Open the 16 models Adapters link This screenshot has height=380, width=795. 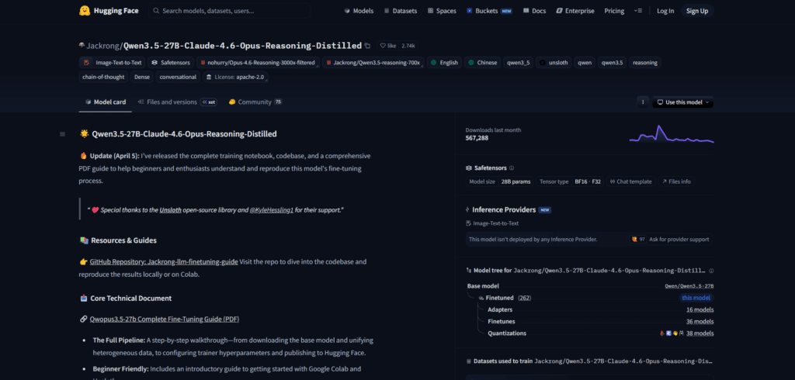pos(700,309)
